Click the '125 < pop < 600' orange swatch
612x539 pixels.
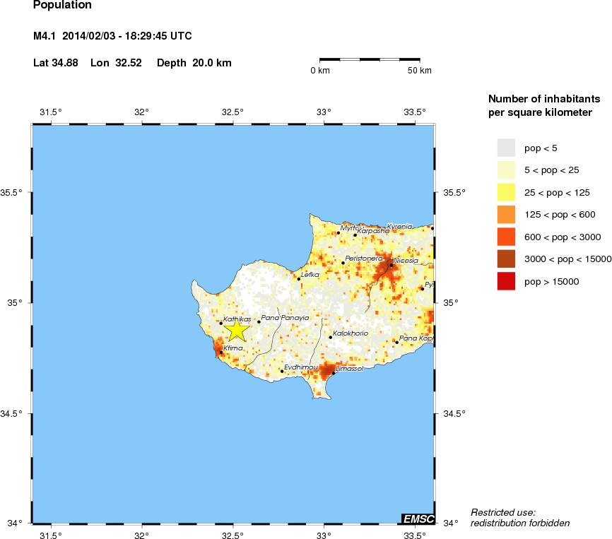point(506,214)
